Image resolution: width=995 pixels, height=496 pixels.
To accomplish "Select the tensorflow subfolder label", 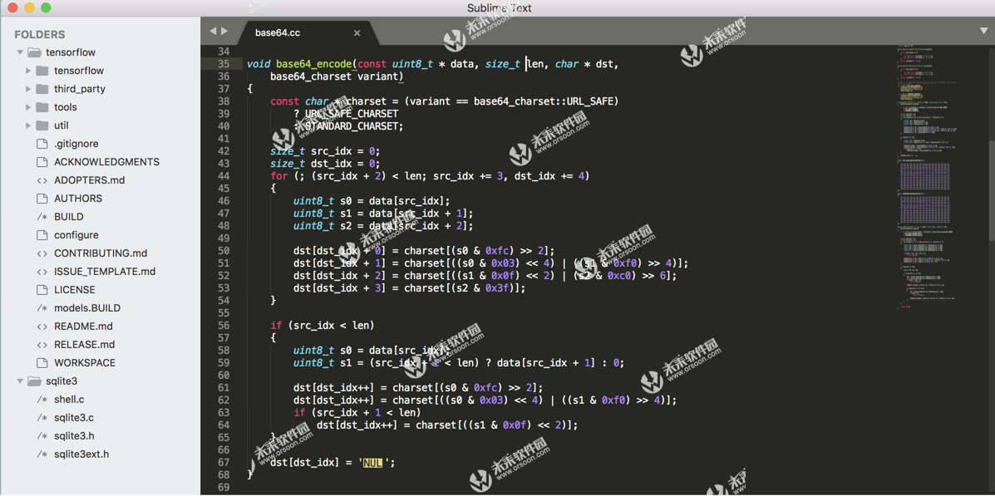I will tap(79, 71).
